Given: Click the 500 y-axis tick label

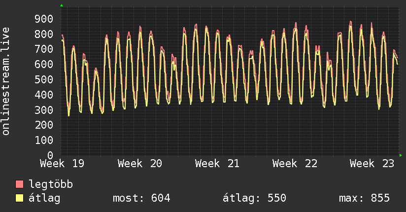Looking at the screenshot, I should pos(44,79).
